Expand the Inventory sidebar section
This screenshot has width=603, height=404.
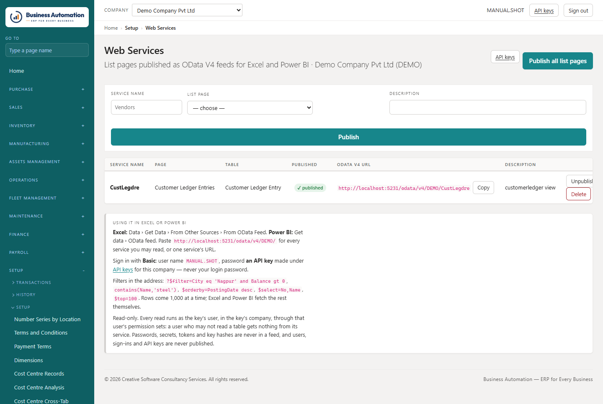tap(47, 126)
